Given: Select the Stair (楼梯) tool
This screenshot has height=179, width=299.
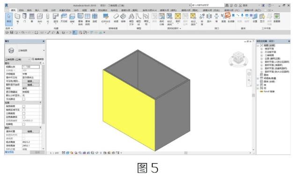Looking at the screenshot, I should click(123, 18).
